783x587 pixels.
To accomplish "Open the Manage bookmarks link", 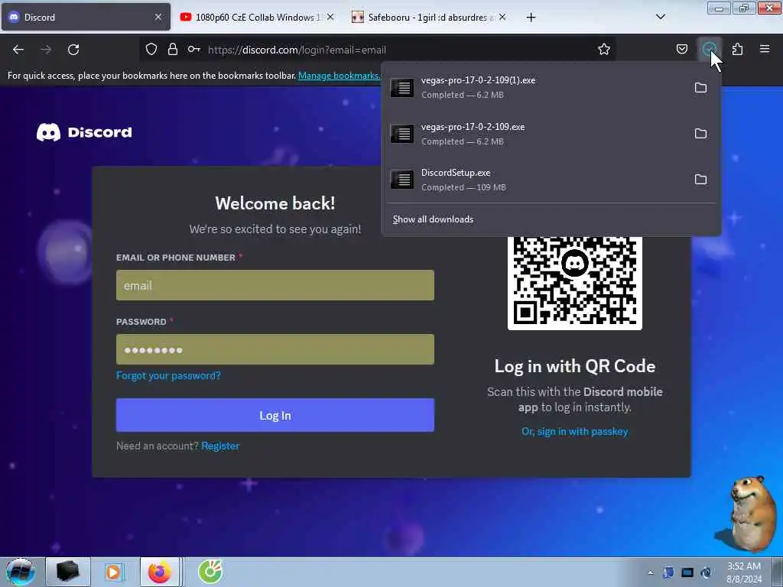I will tap(339, 76).
